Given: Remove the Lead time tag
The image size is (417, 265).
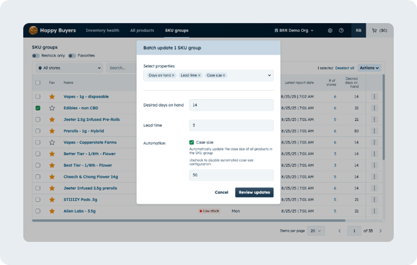Looking at the screenshot, I should point(199,75).
